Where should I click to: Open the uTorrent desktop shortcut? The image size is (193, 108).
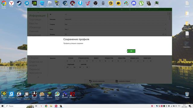[x=141, y=4]
